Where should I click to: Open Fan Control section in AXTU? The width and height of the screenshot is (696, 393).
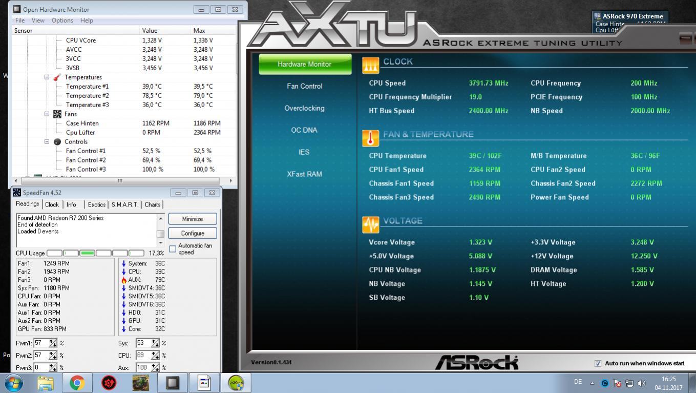click(304, 86)
